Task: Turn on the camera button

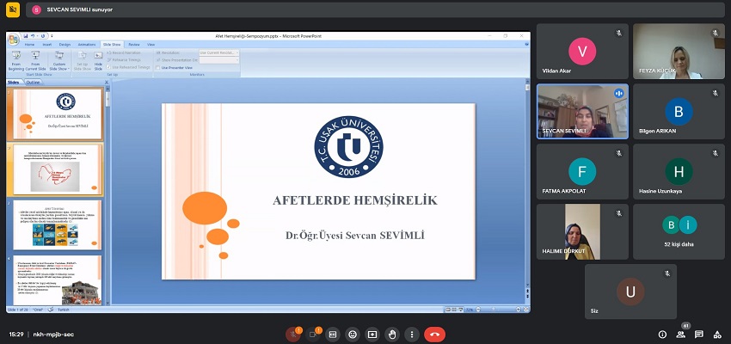Action: click(313, 334)
